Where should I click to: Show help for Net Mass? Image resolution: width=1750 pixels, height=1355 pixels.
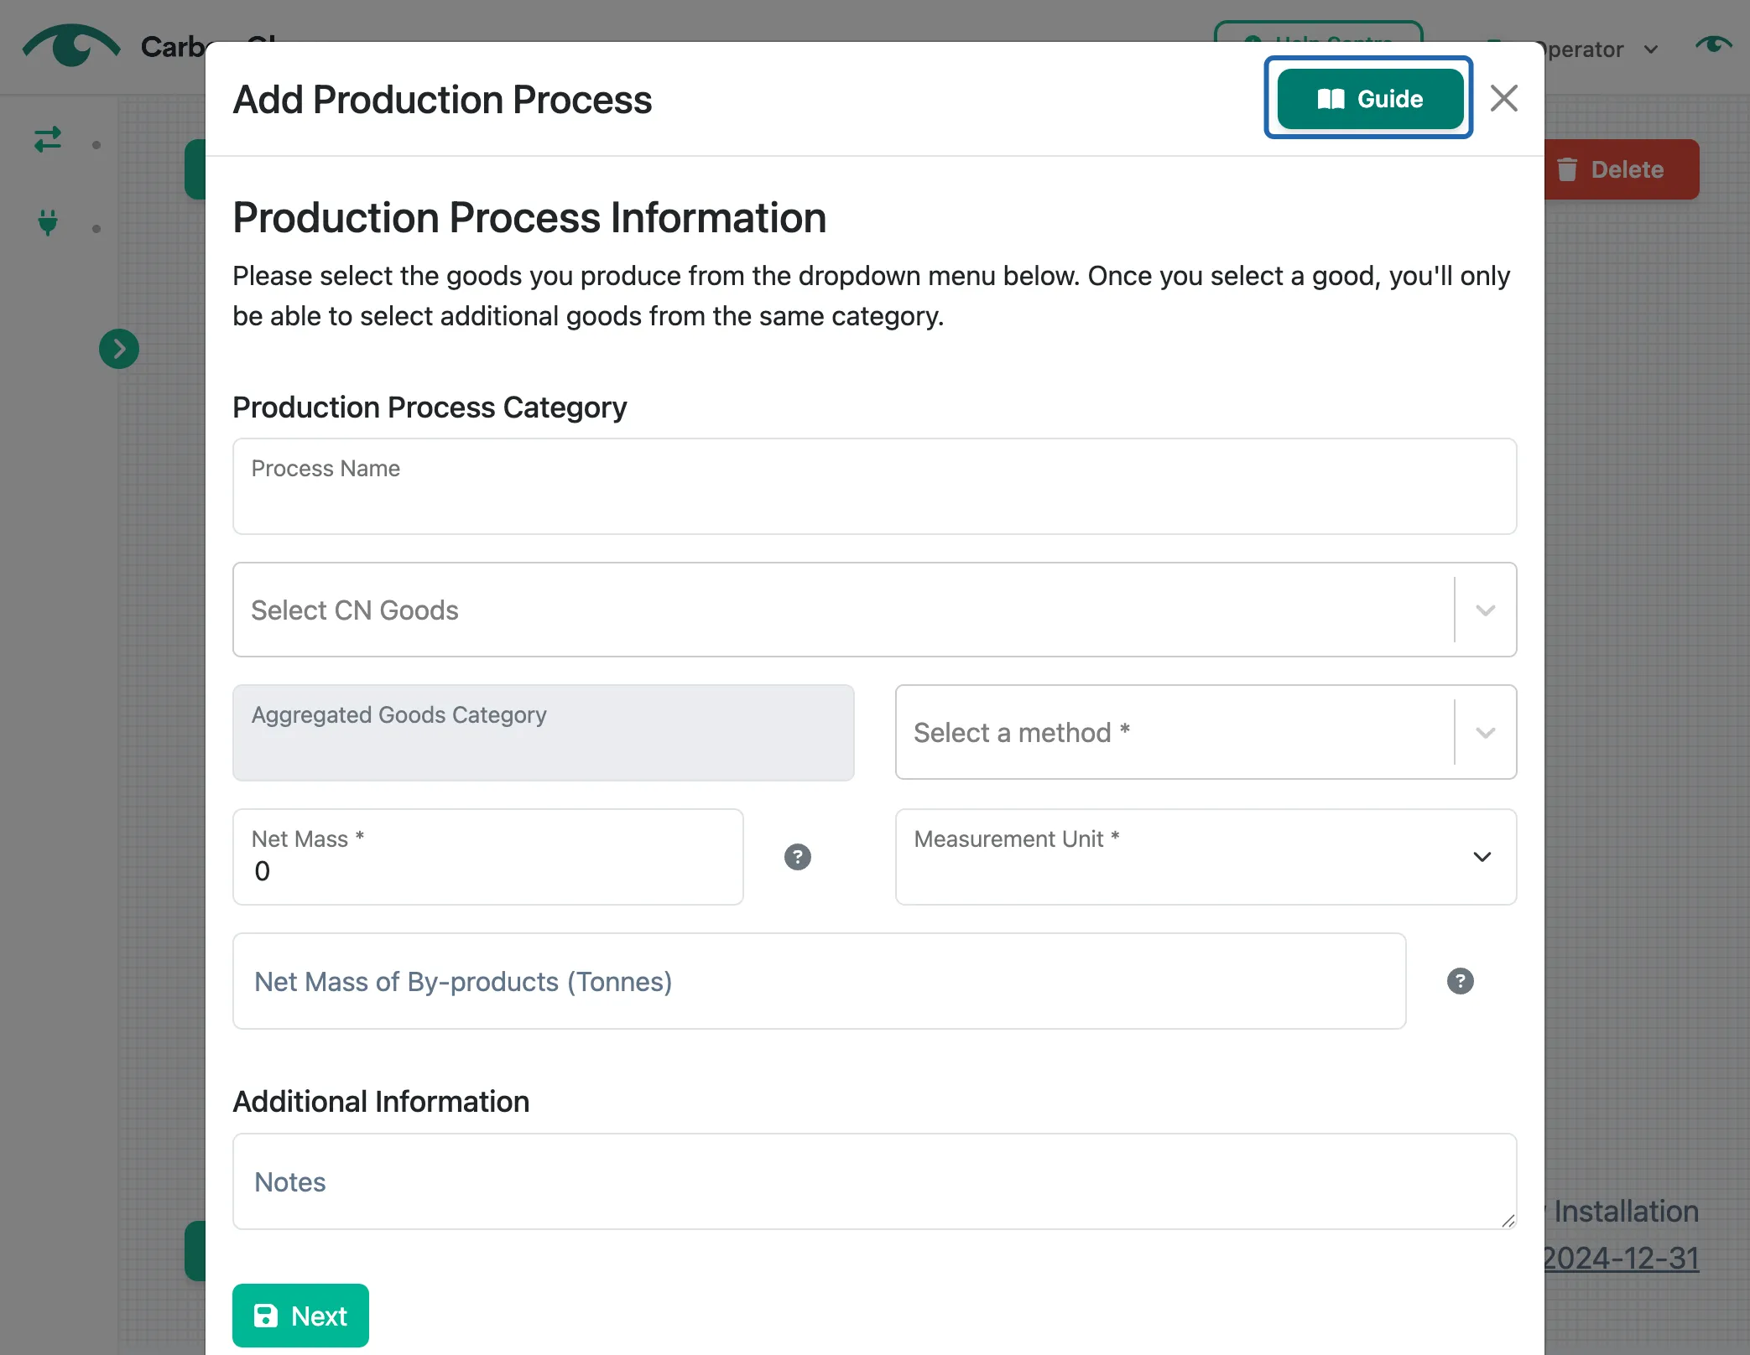(797, 857)
